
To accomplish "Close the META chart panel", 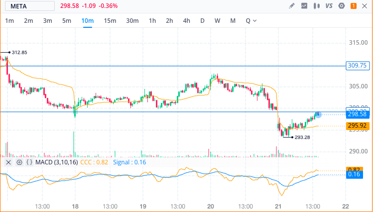I will pos(365,6).
